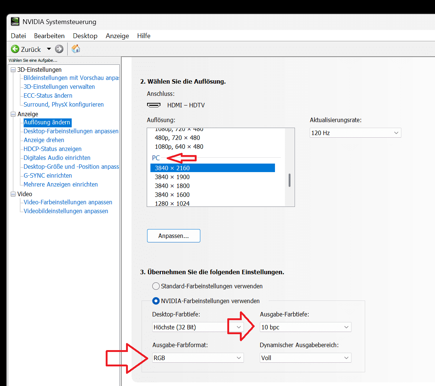Open Digitales Audio einrichten
Viewport: 435px width, 386px height.
click(57, 158)
